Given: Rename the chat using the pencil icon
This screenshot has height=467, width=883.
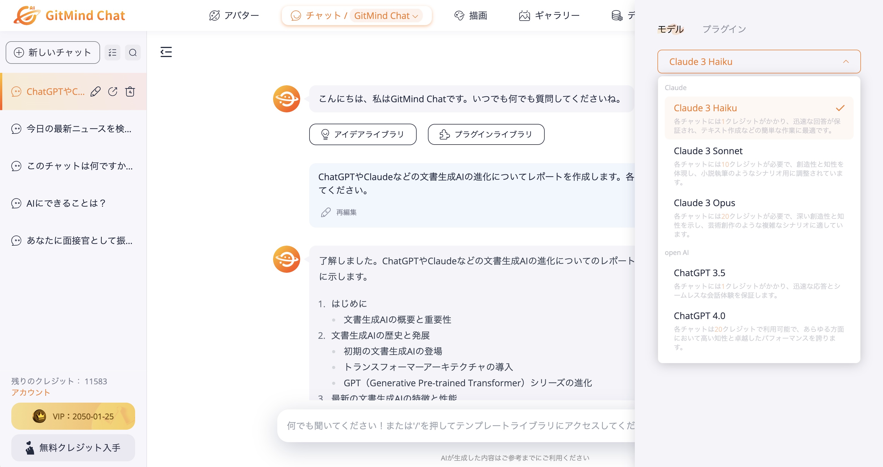Looking at the screenshot, I should tap(95, 91).
